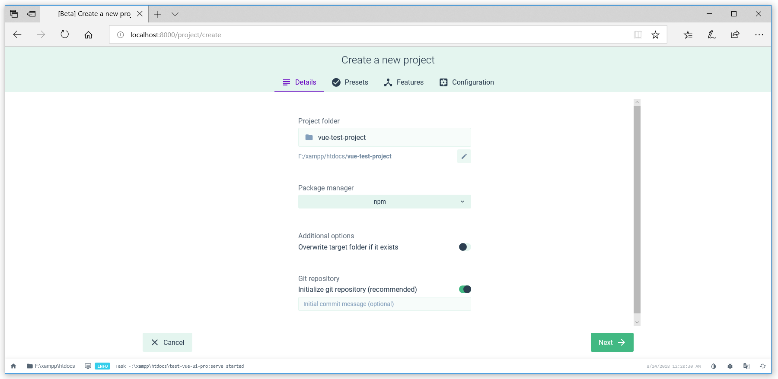Show site information icon in address bar
This screenshot has width=778, height=379.
click(x=121, y=35)
